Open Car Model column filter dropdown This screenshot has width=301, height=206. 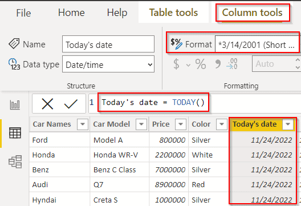(141, 124)
